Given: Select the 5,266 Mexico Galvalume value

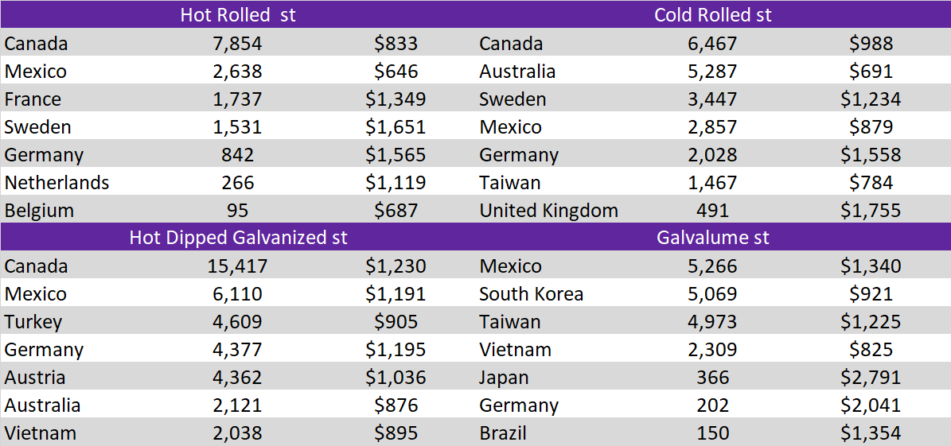Looking at the screenshot, I should (x=712, y=266).
